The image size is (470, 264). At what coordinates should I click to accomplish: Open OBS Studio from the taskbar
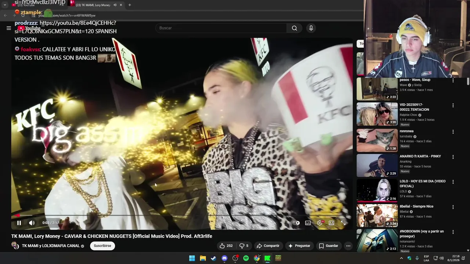click(235, 258)
